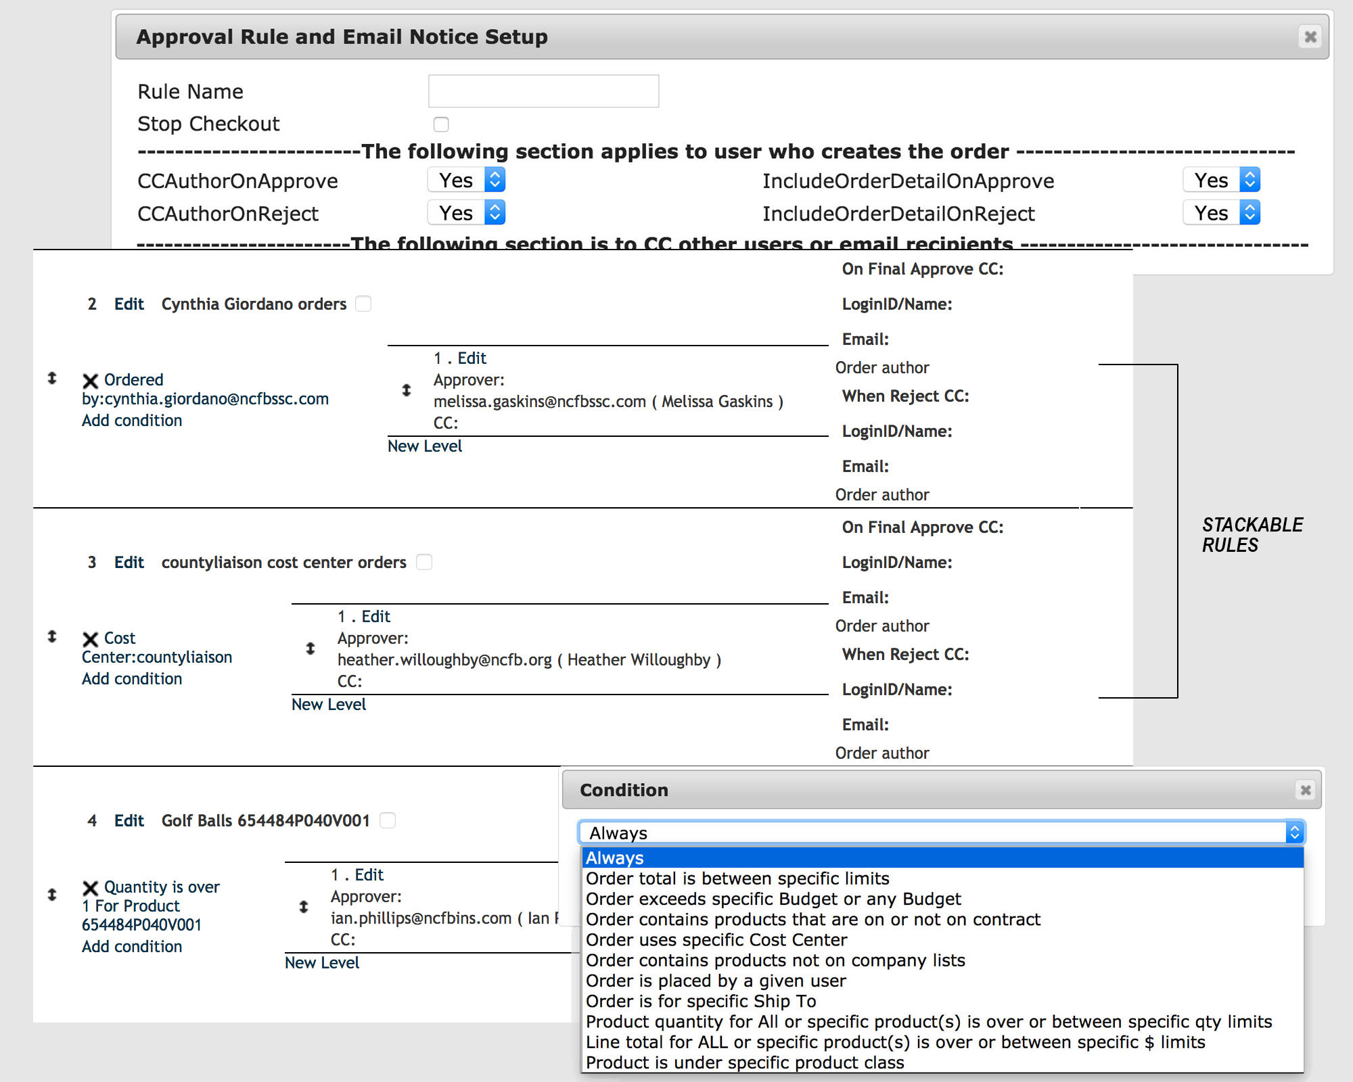1353x1082 pixels.
Task: Click the Condition type dropdown showing Always
Action: click(942, 832)
